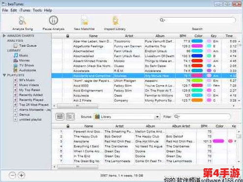Switch to the image view icon

[x=70, y=117]
